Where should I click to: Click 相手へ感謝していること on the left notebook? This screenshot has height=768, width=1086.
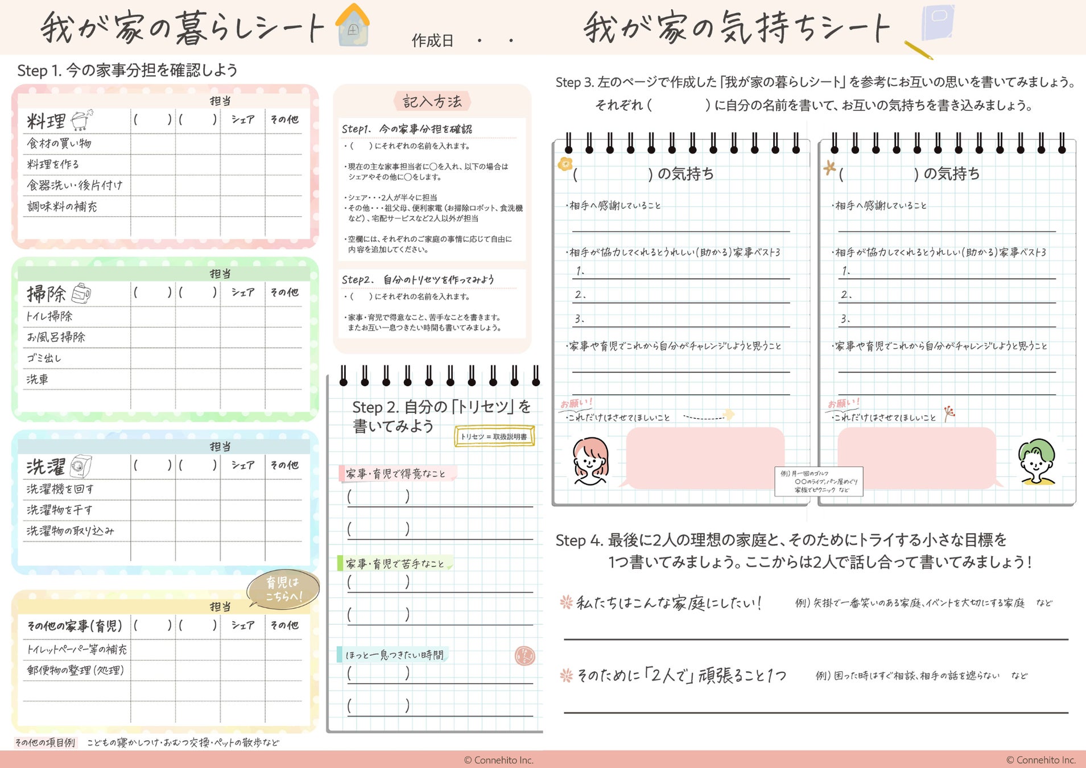click(x=615, y=205)
